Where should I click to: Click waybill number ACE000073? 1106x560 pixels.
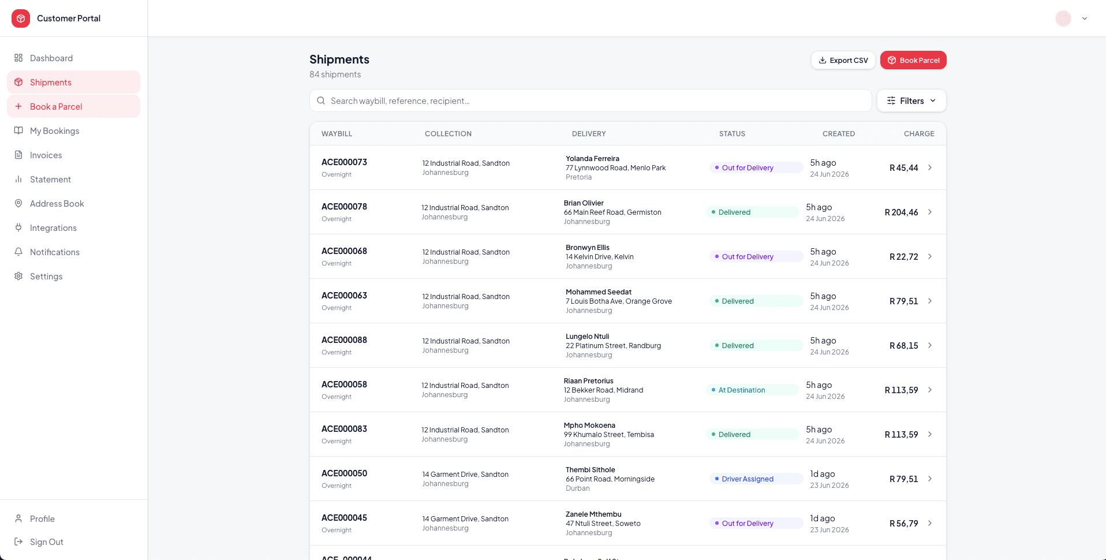344,162
